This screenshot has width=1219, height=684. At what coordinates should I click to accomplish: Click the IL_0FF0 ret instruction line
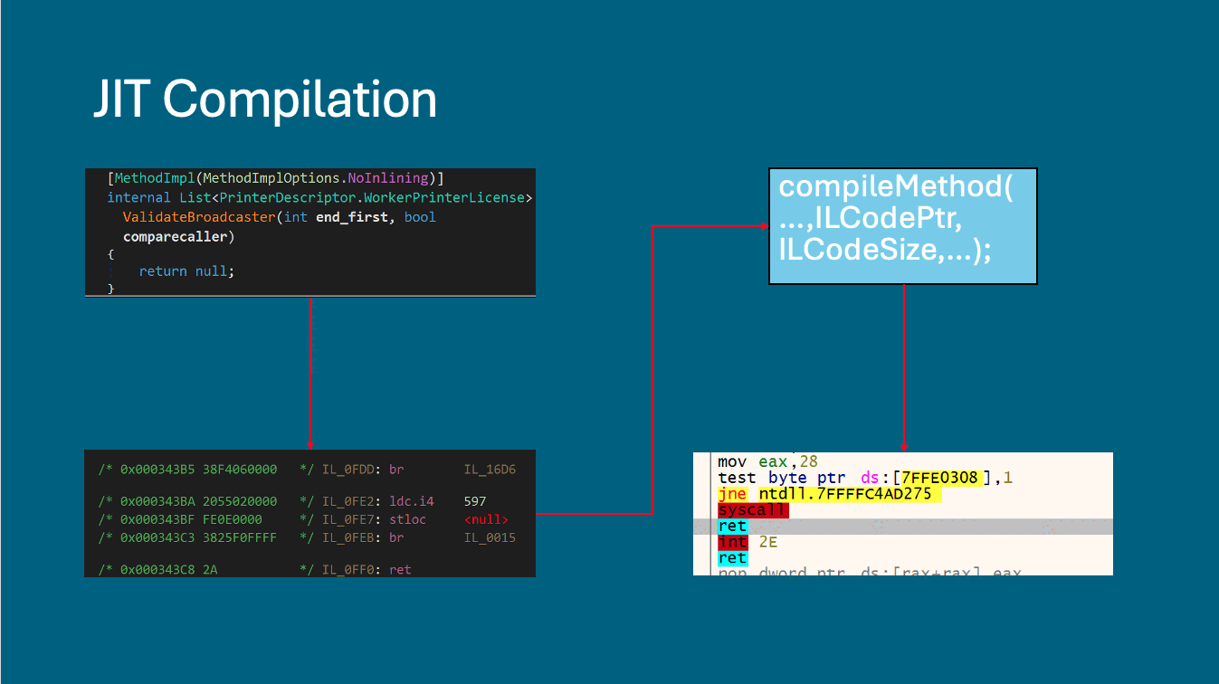click(x=308, y=570)
